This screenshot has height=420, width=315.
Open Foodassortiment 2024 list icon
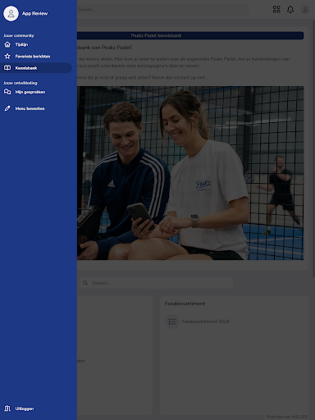pos(172,322)
